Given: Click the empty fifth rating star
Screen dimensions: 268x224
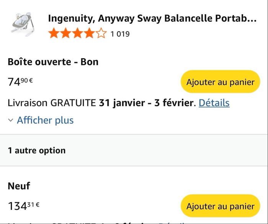Looking at the screenshot, I should click(101, 34).
